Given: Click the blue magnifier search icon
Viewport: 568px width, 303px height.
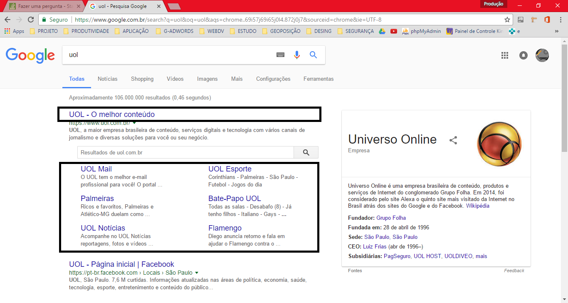Looking at the screenshot, I should (x=314, y=55).
